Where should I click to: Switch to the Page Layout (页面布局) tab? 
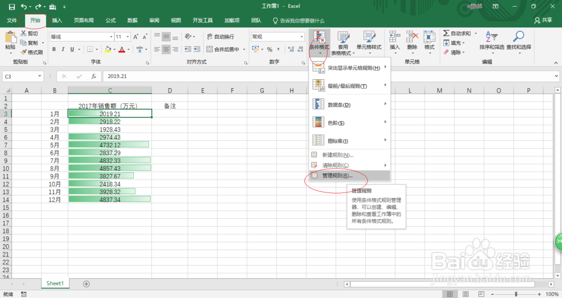[84, 20]
